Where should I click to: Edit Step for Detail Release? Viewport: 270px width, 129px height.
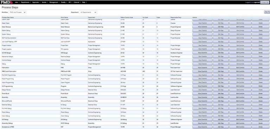coord(221,27)
